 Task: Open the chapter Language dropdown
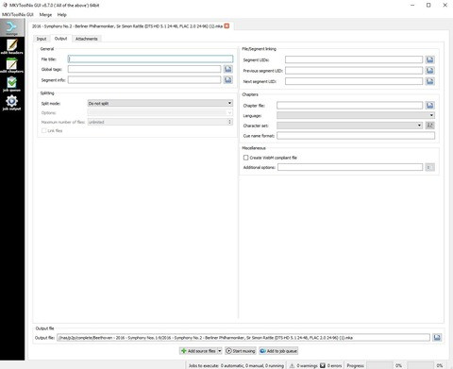356,115
